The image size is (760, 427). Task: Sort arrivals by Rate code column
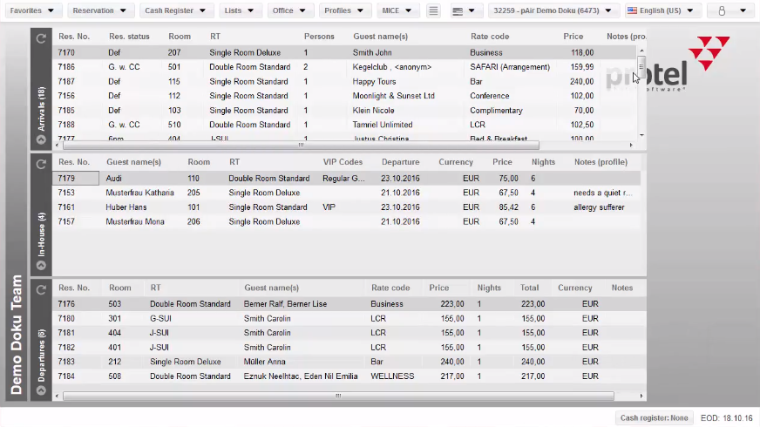[x=490, y=37]
